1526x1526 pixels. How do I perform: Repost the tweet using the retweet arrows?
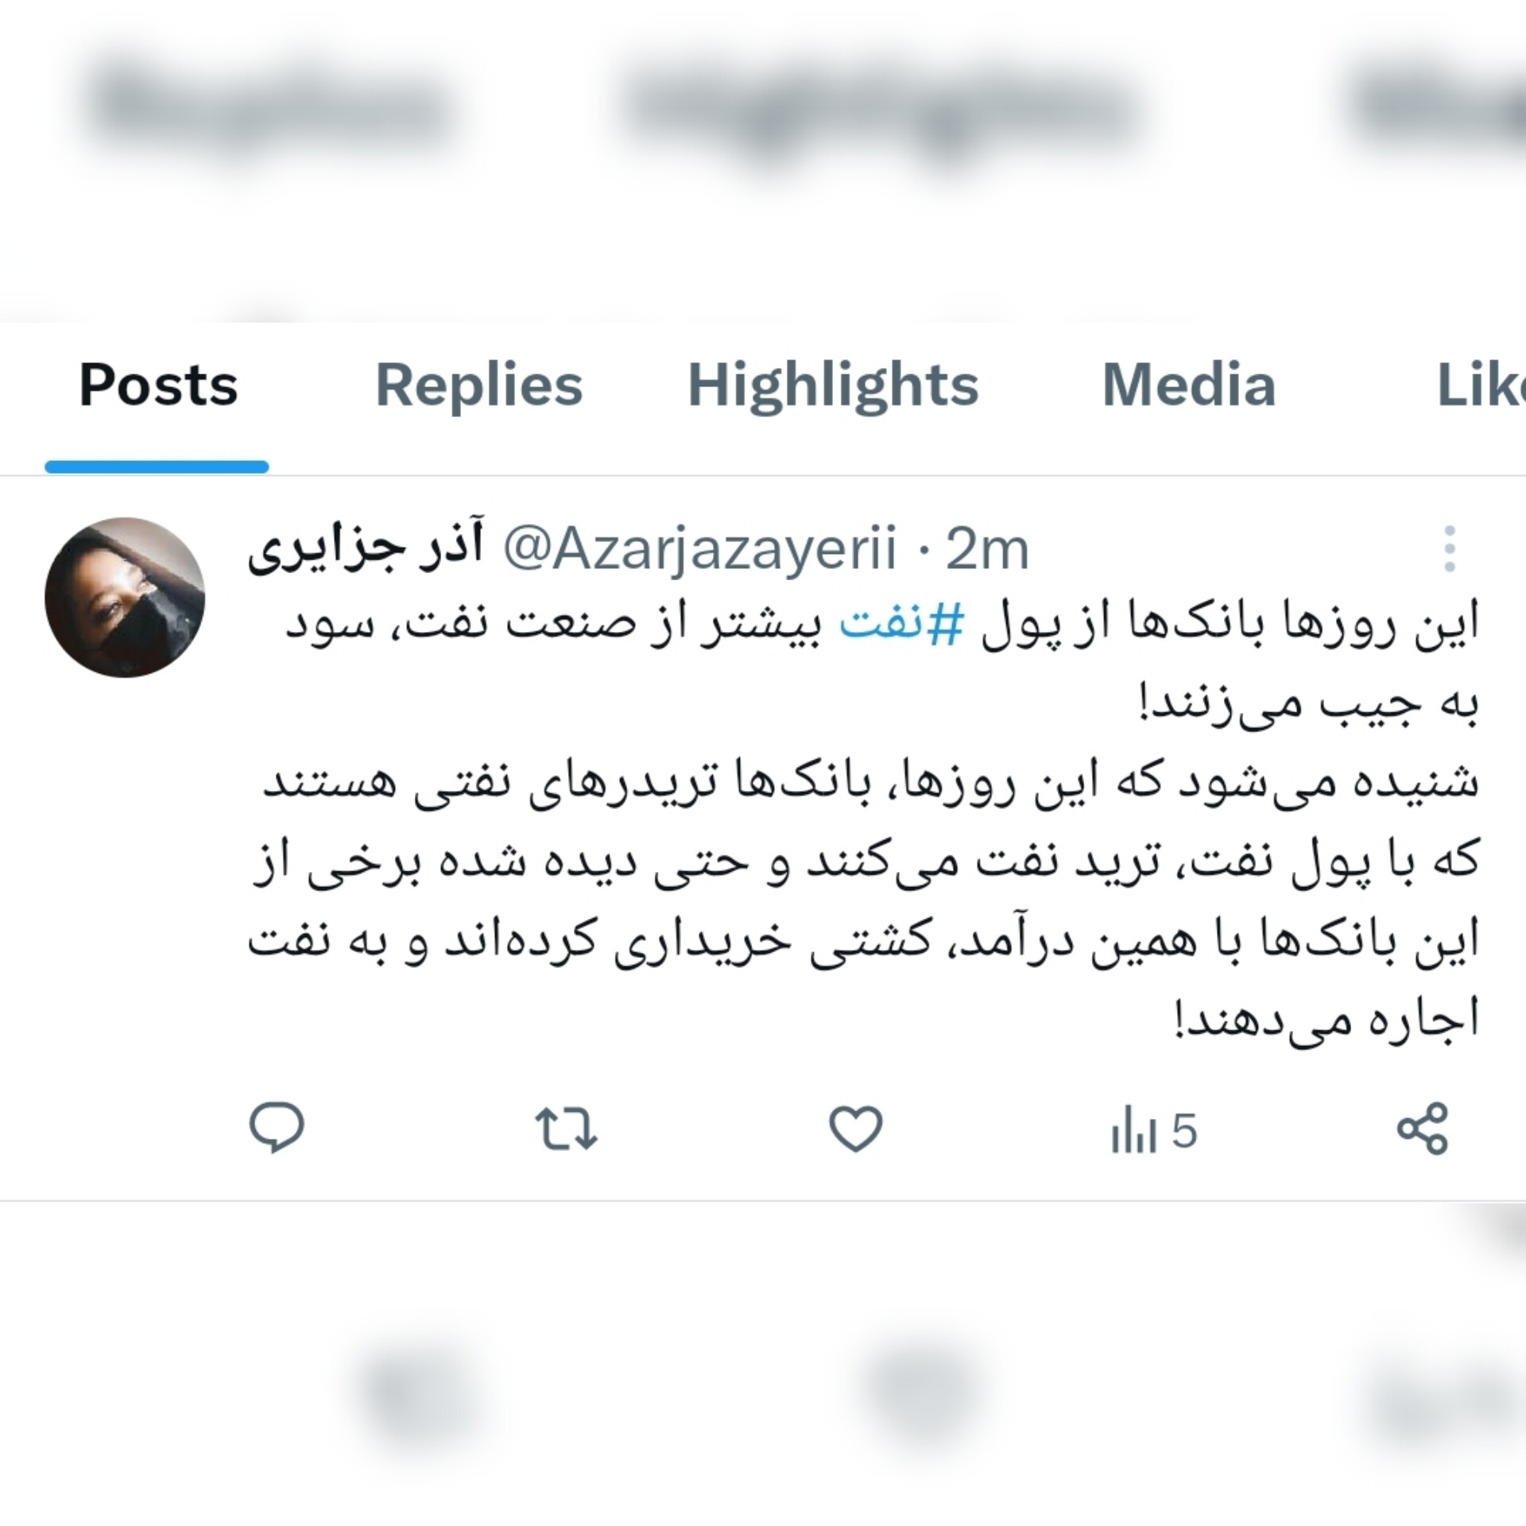tap(566, 1129)
